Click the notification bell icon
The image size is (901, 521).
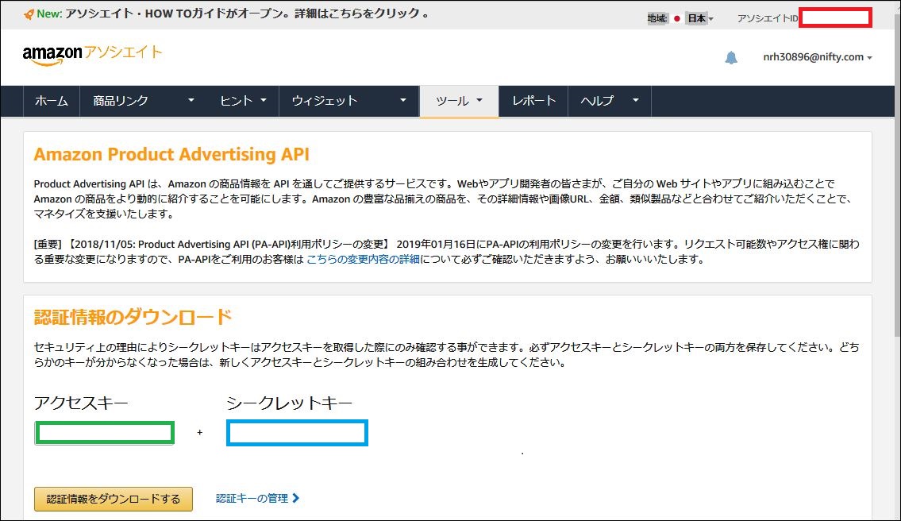click(x=731, y=57)
